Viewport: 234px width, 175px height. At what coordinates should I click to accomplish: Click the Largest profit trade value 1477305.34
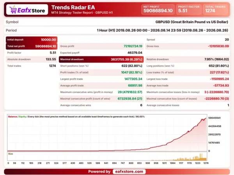[x=133, y=79]
